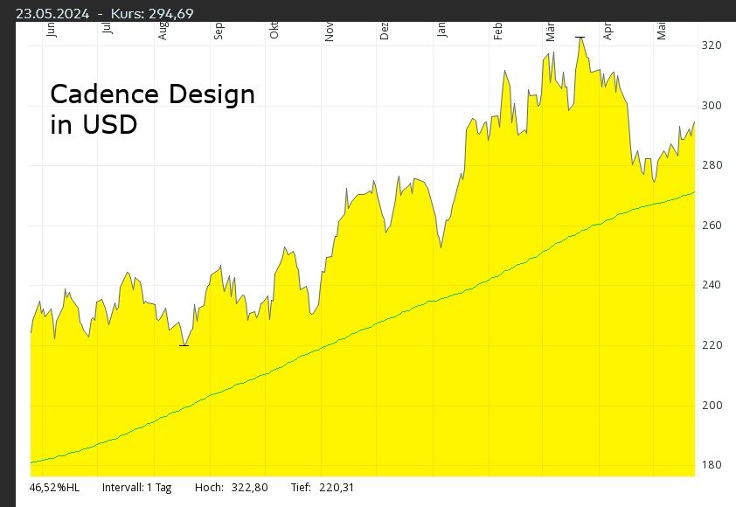Screen dimensions: 736x507
Task: Click the 180 price scale value
Action: click(711, 464)
